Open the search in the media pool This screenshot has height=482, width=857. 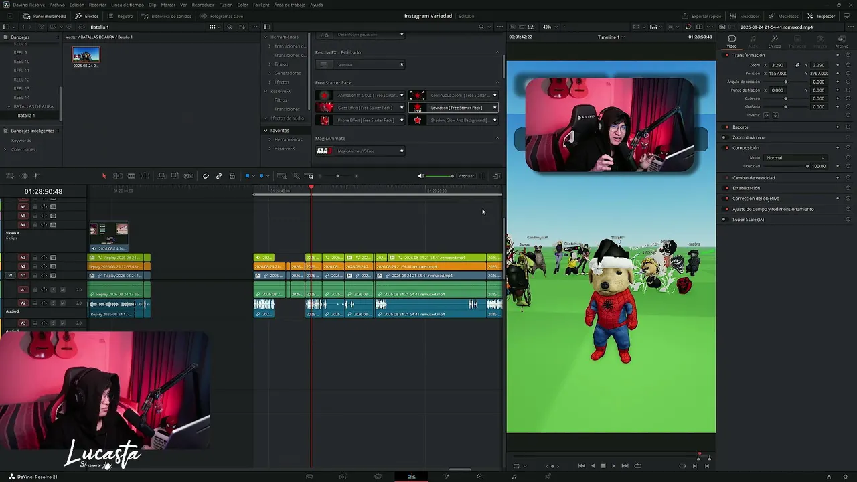pyautogui.click(x=230, y=27)
